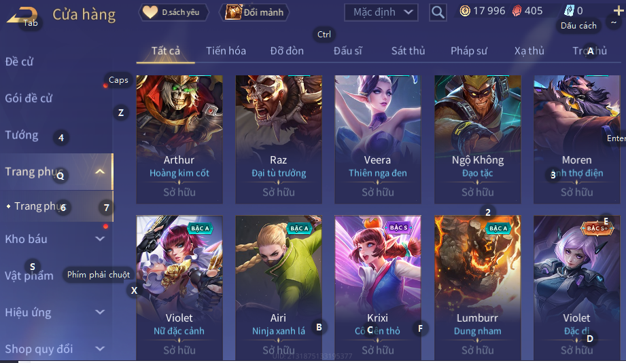The image size is (626, 363).
Task: Open the Đổi mảnh chest icon
Action: tap(234, 12)
